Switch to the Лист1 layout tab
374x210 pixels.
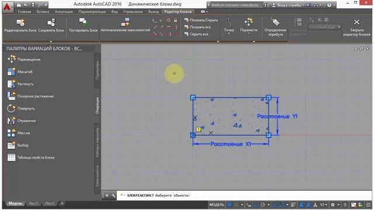(x=34, y=204)
